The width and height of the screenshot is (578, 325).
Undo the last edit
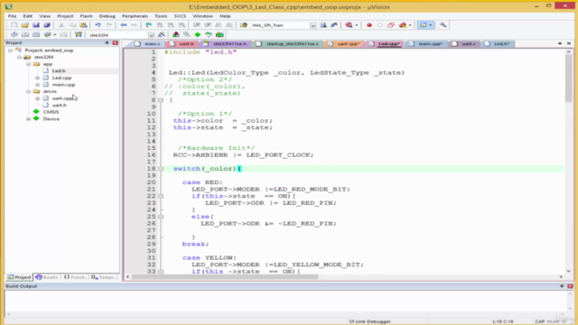(x=98, y=25)
